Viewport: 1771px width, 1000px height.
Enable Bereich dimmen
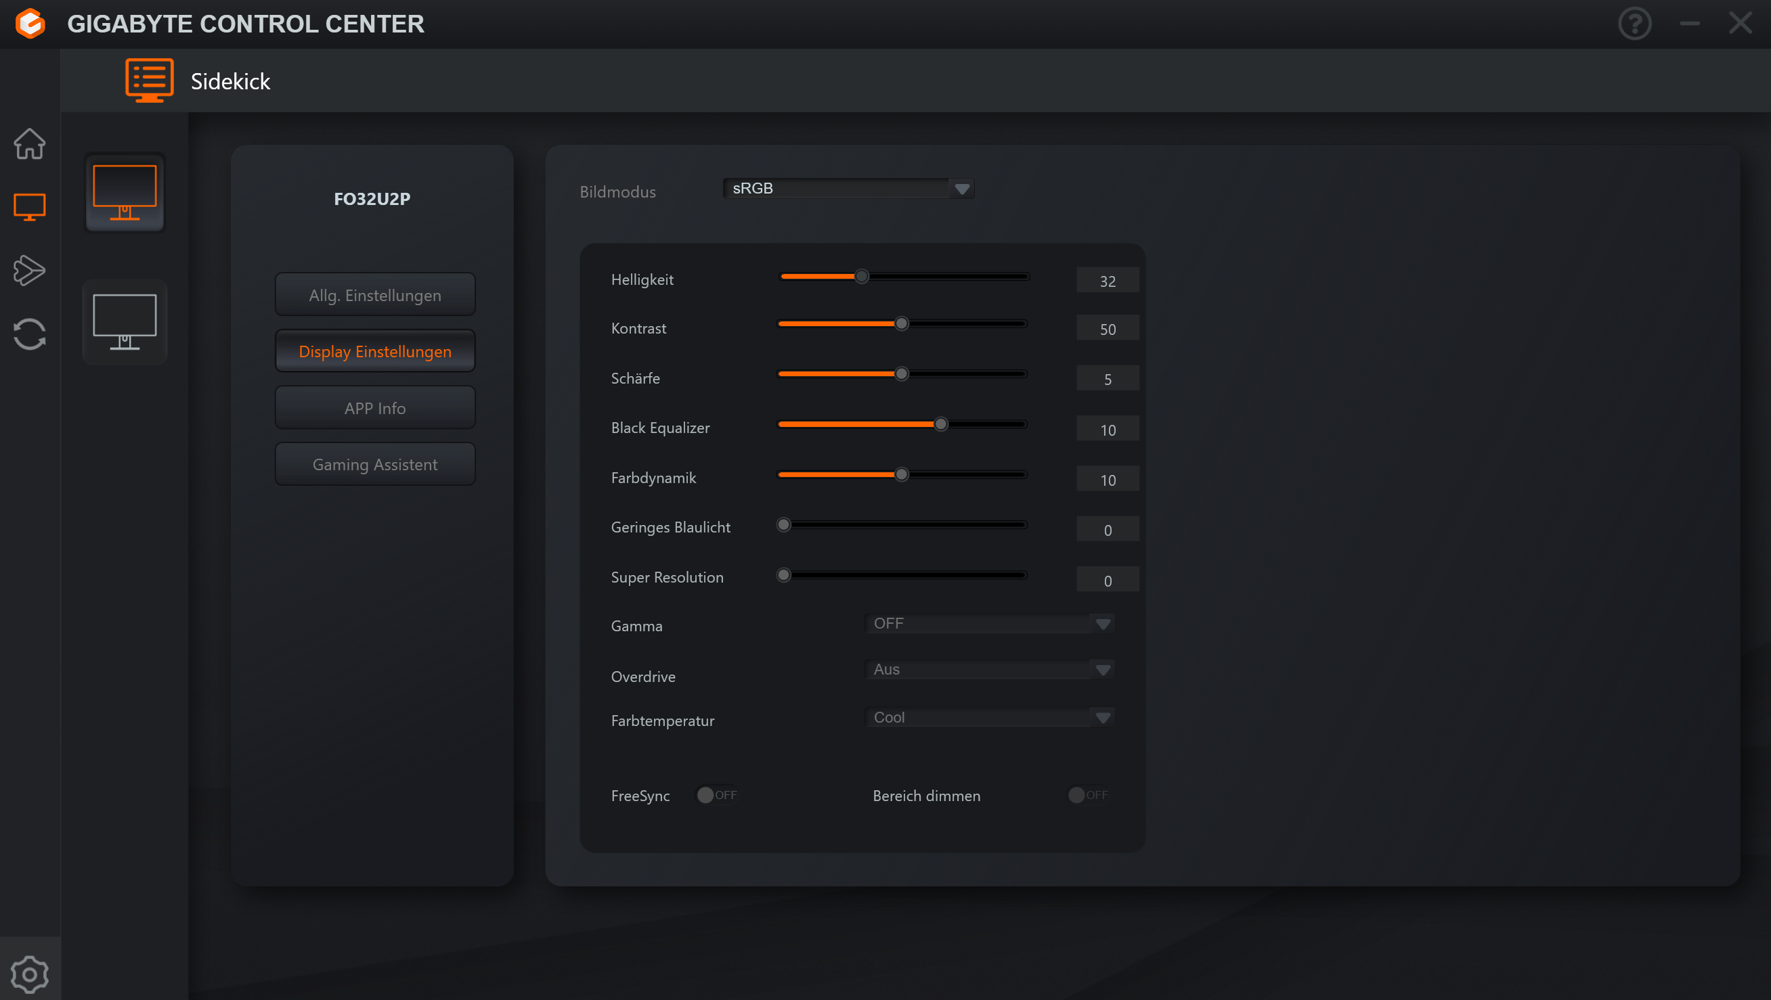coord(1087,794)
